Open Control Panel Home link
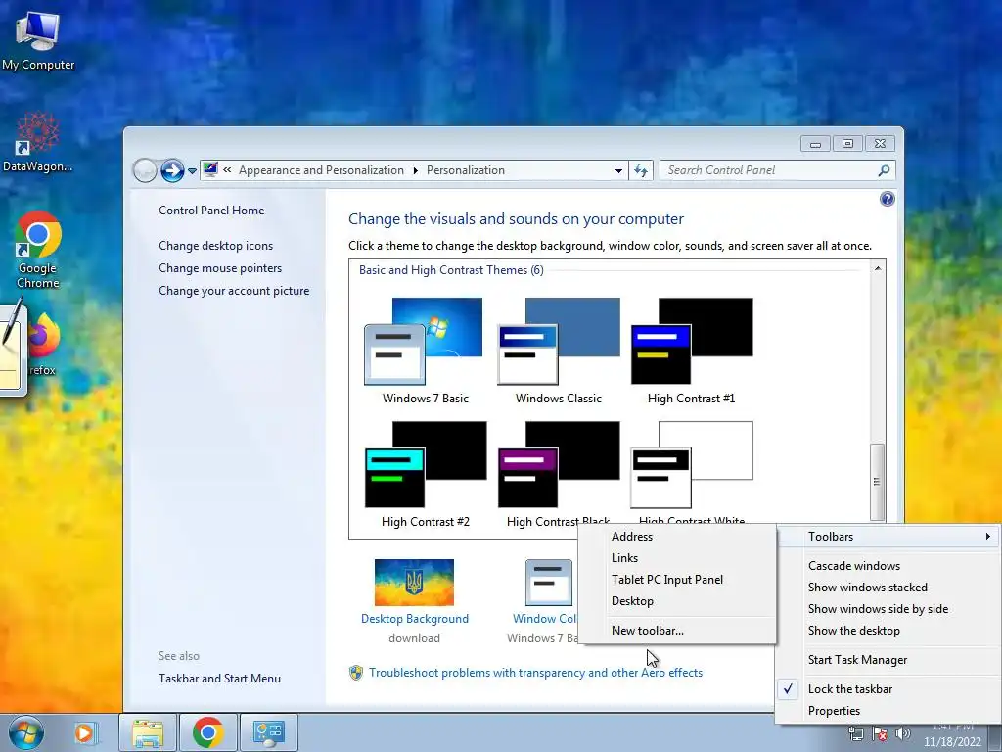 (x=211, y=211)
